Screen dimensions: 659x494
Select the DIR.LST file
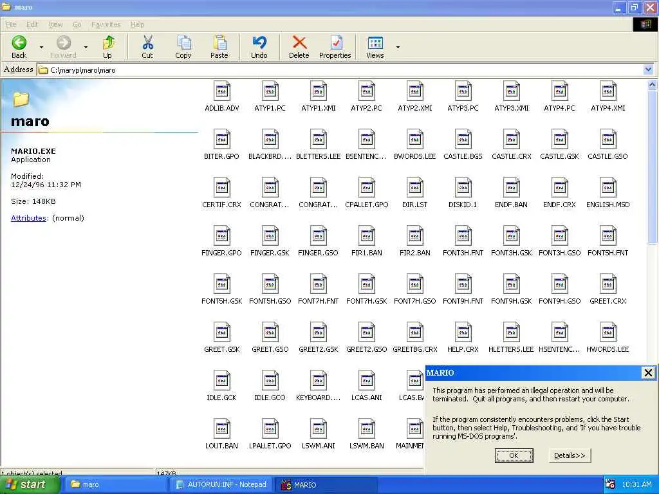click(x=415, y=193)
